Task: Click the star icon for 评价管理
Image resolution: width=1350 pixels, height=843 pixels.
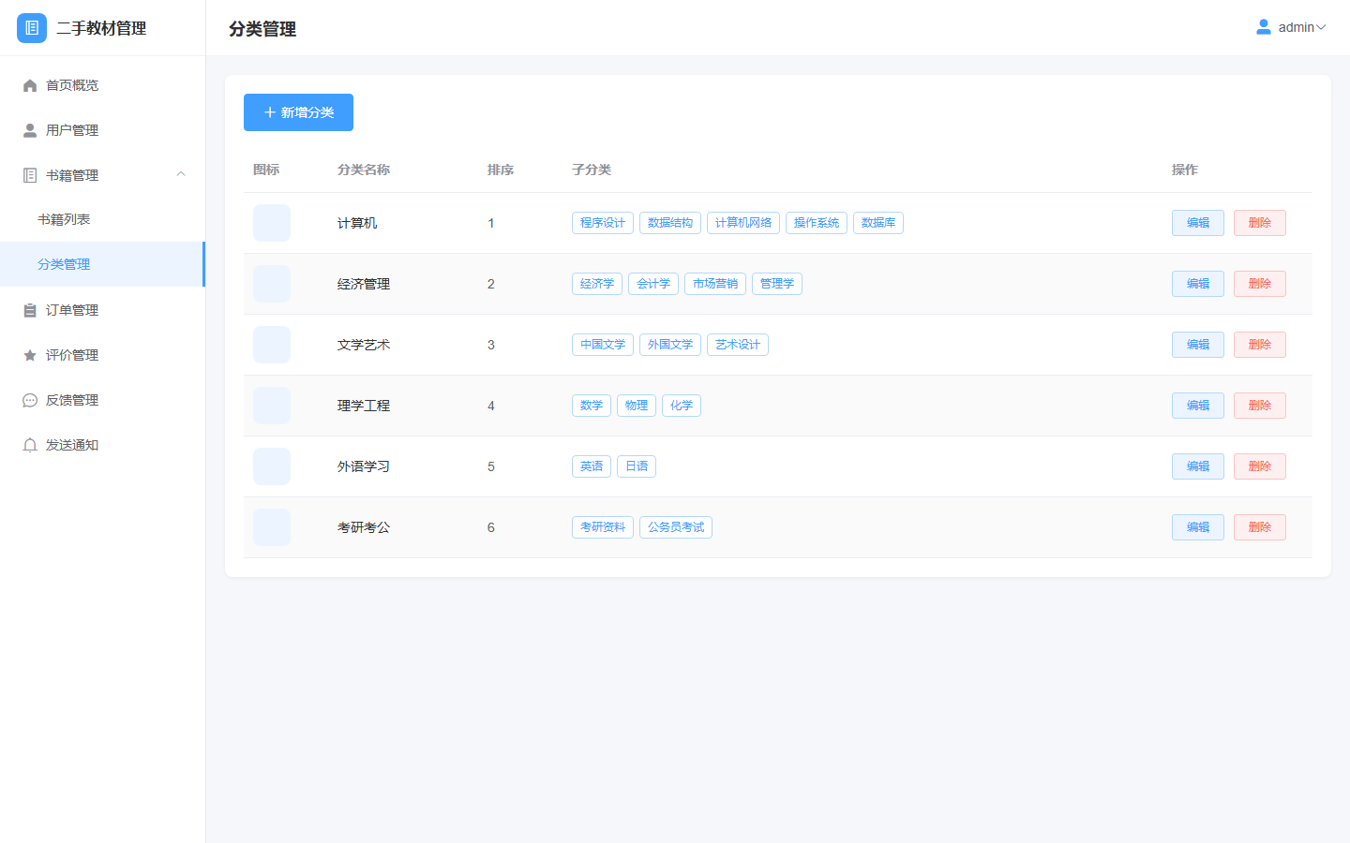Action: 30,355
